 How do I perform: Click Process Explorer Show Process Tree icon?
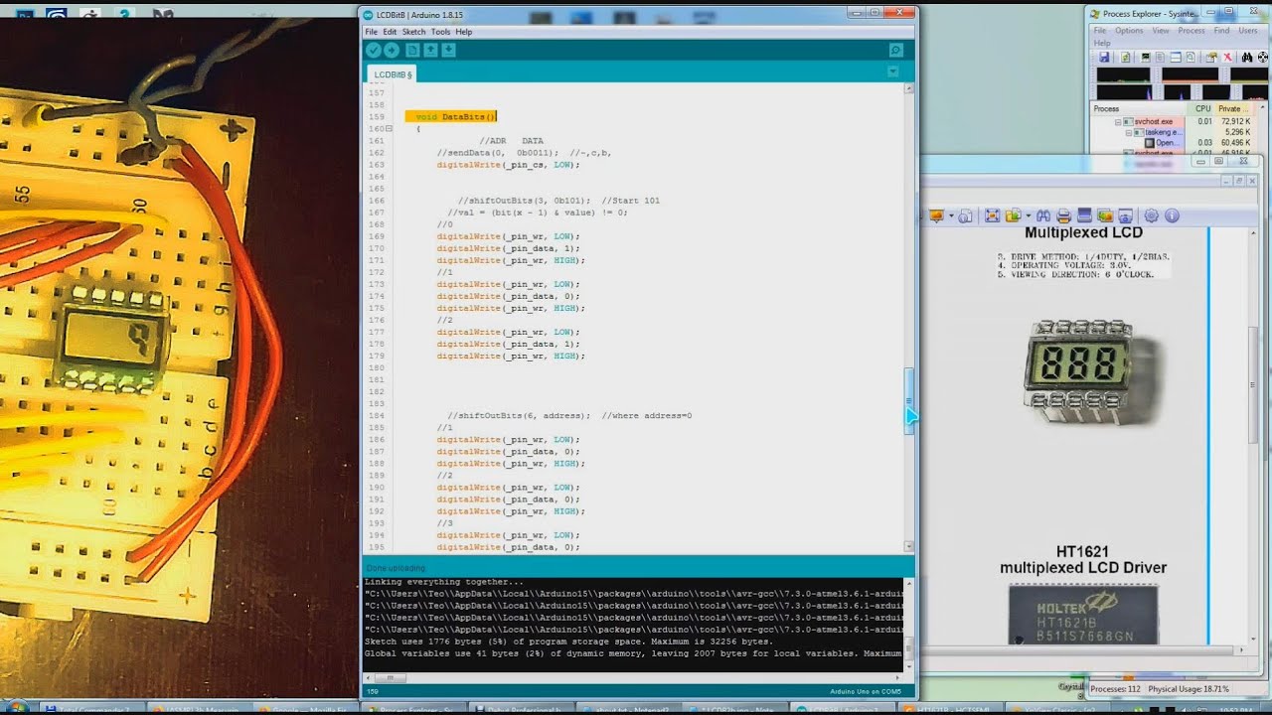(x=1160, y=58)
